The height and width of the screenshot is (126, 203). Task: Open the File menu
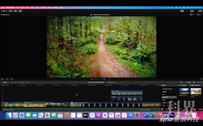pyautogui.click(x=18, y=8)
